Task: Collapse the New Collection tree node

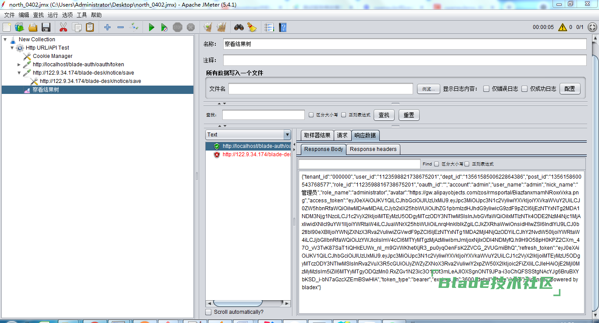Action: (5, 39)
